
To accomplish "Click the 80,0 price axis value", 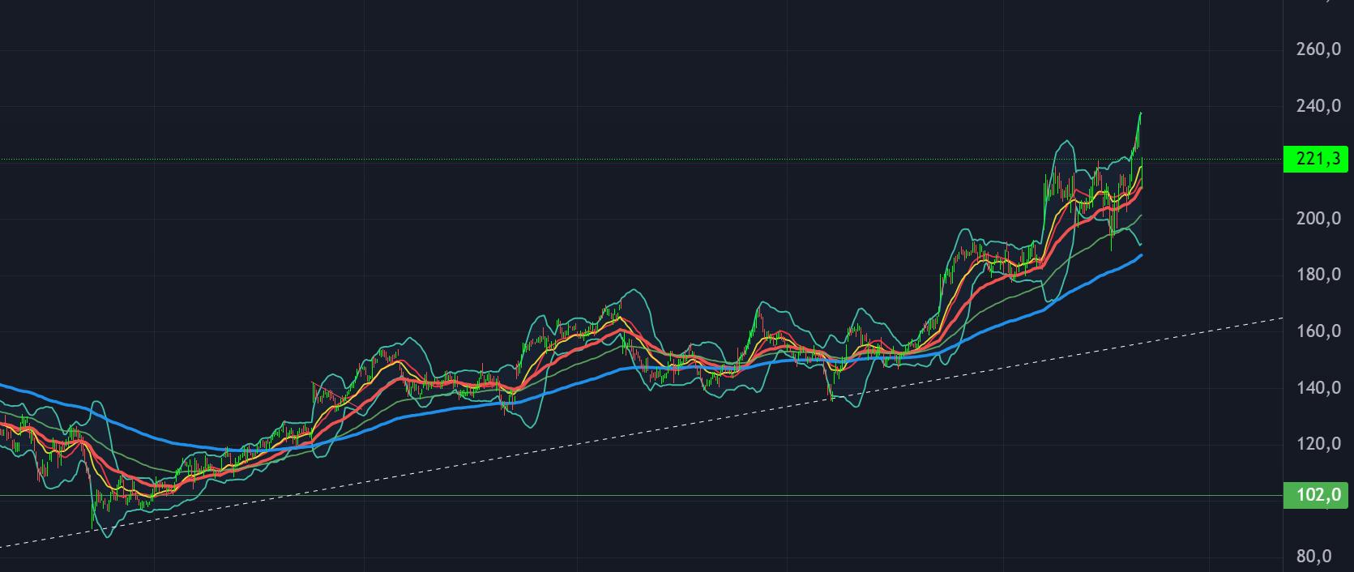I will (x=1313, y=557).
